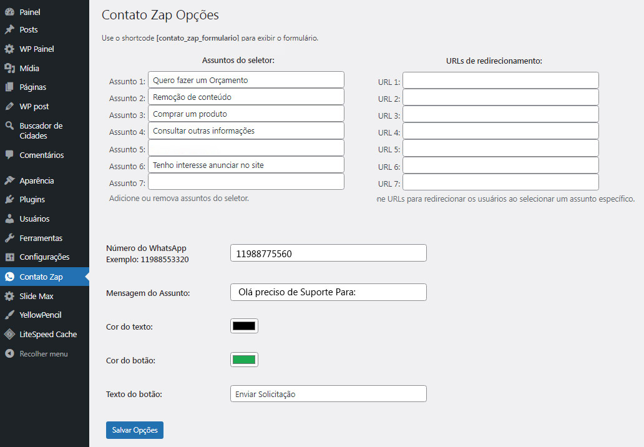Focus the URL 5 redirect field

500,148
